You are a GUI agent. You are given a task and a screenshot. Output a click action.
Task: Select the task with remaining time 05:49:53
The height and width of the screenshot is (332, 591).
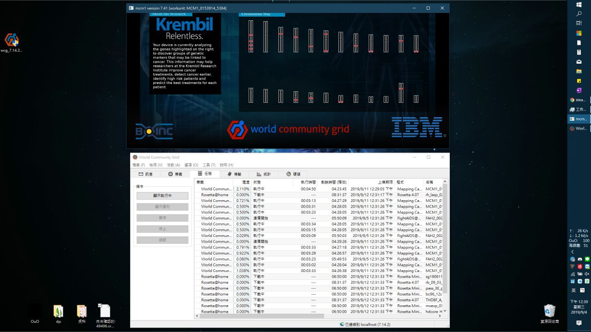point(319,259)
